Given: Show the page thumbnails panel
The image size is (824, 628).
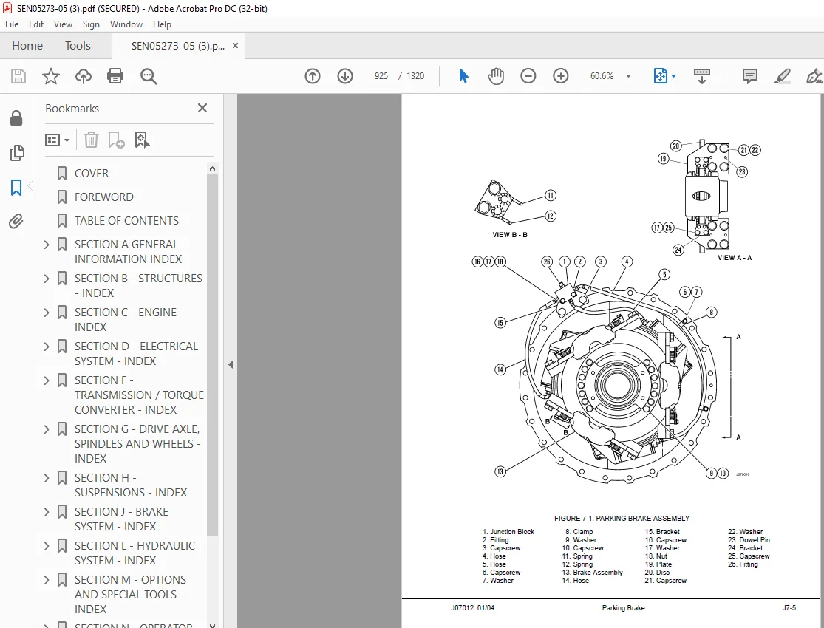Looking at the screenshot, I should point(16,153).
